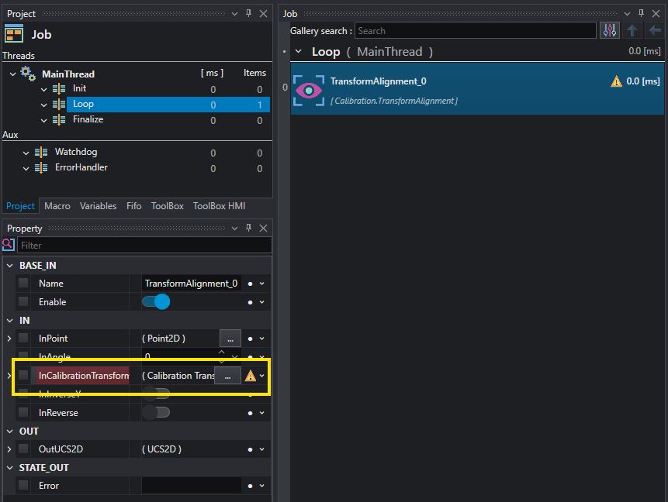Click the Finalize sequence icon

click(59, 120)
